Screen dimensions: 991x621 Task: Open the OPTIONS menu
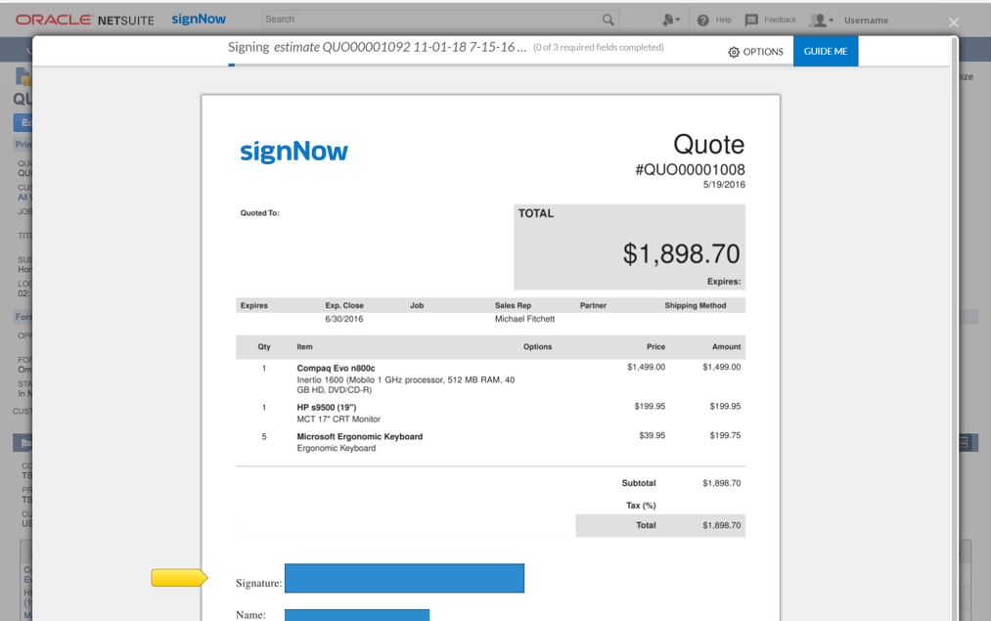(762, 52)
